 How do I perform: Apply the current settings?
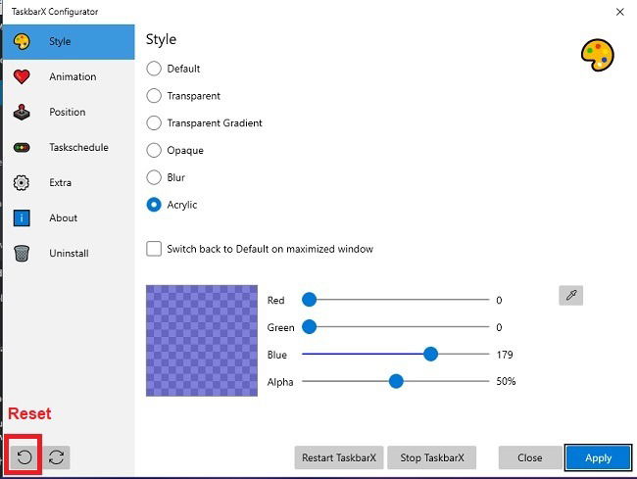pyautogui.click(x=598, y=457)
